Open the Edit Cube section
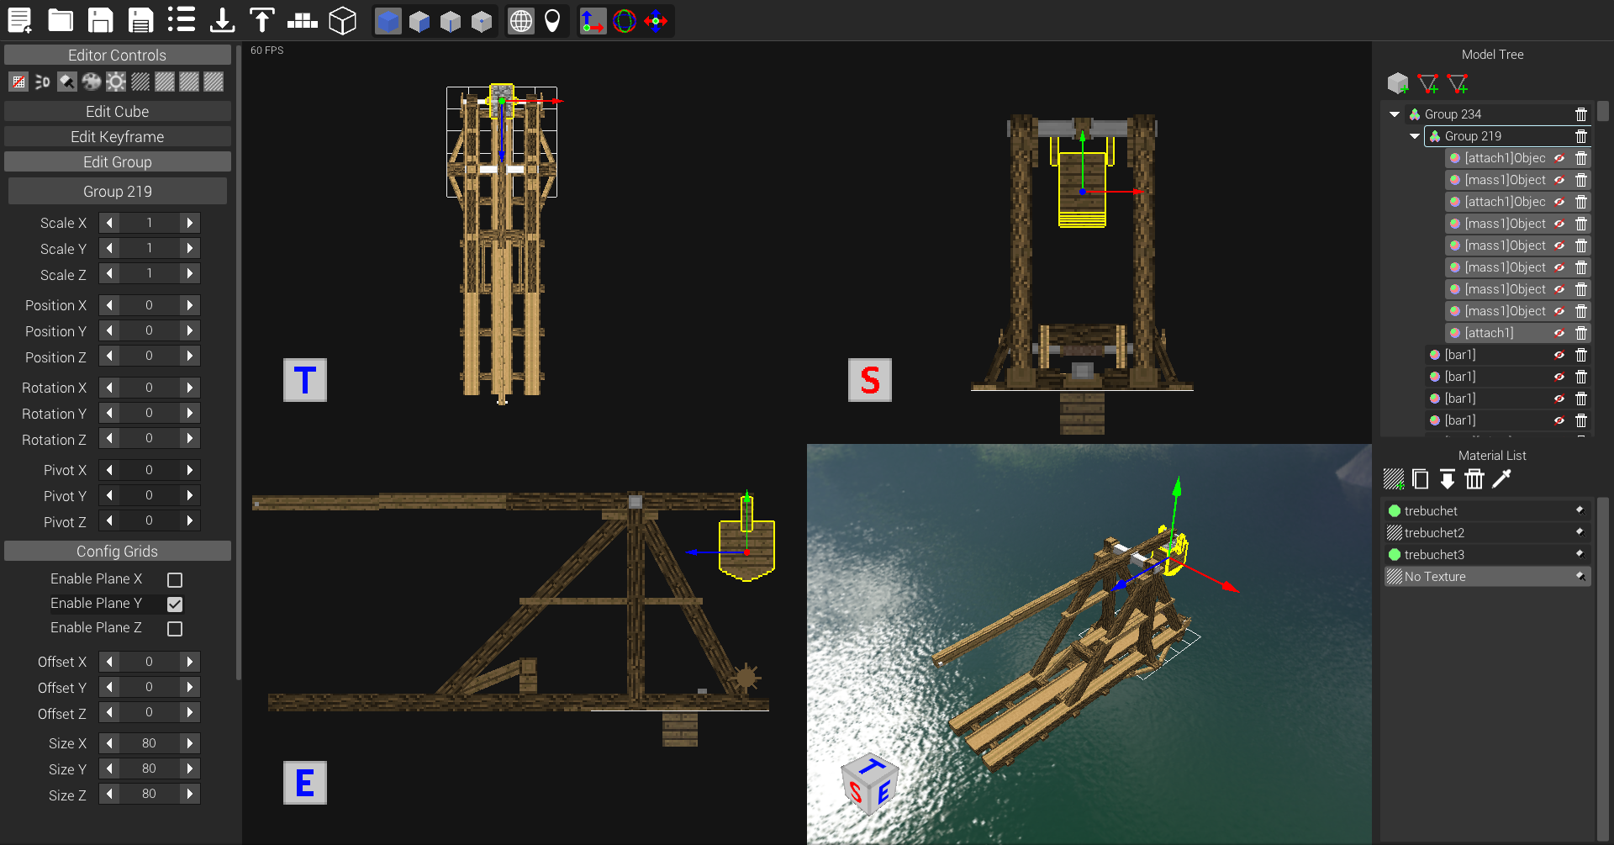The image size is (1614, 845). click(x=118, y=112)
